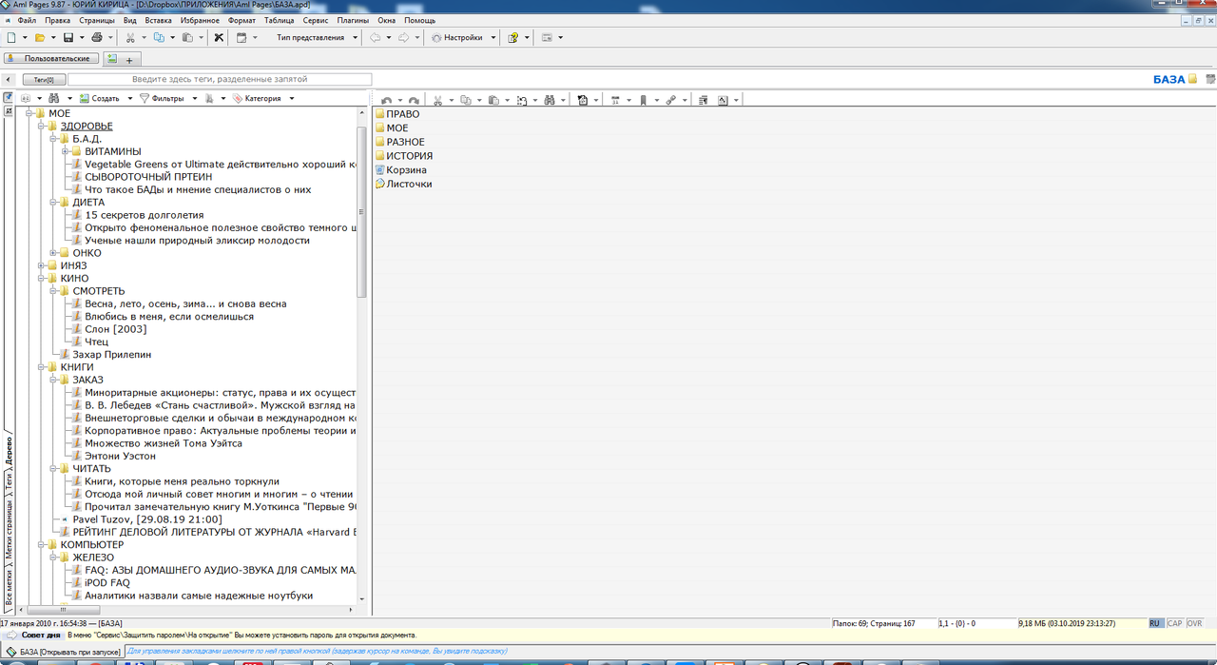Screen dimensions: 1217x665
Task: Click the calendar/date icon in top toolbar
Action: pos(241,37)
